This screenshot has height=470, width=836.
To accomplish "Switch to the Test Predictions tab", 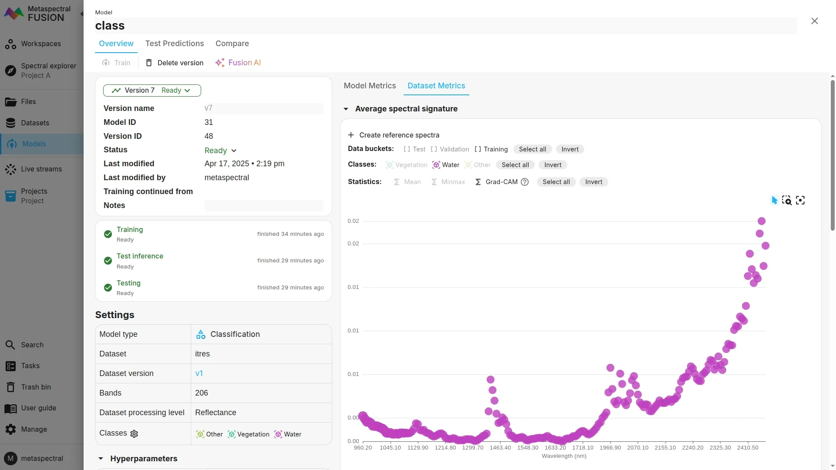I will click(x=174, y=44).
